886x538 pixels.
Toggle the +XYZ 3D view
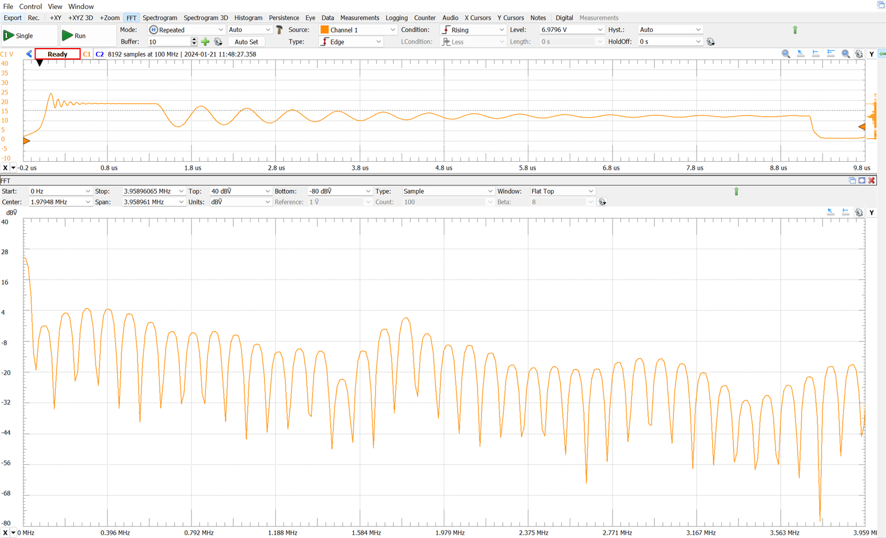tap(81, 18)
